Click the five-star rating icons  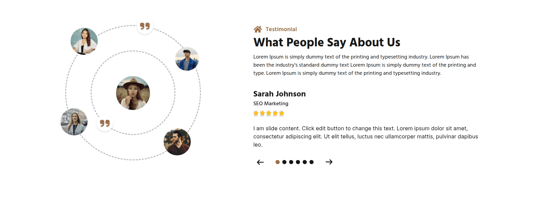[x=268, y=114]
